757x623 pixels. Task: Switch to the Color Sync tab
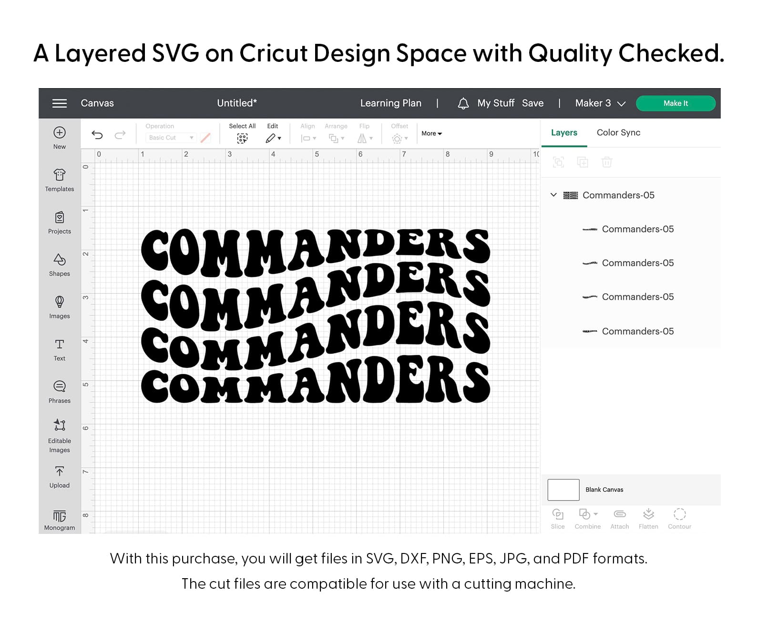click(618, 133)
